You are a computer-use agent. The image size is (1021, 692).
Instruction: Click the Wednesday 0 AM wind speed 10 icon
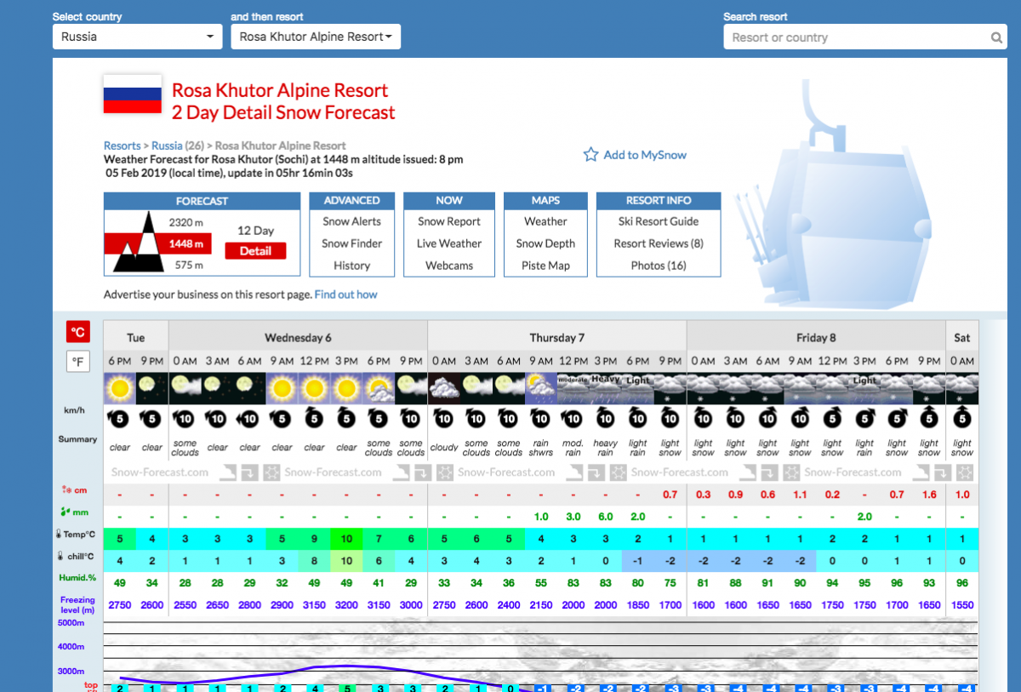[x=185, y=418]
